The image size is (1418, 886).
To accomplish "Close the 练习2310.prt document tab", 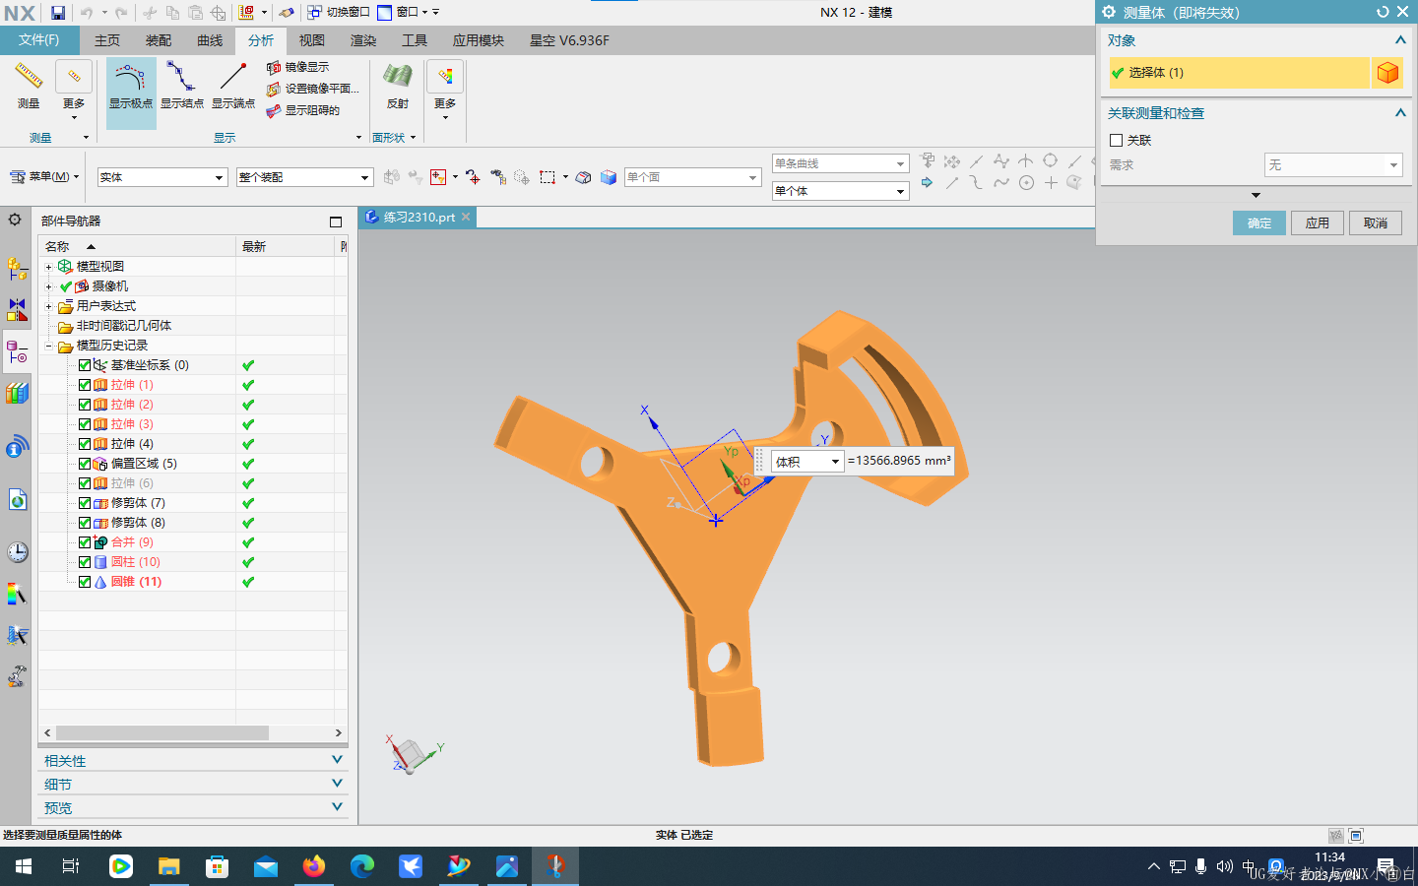I will (466, 217).
